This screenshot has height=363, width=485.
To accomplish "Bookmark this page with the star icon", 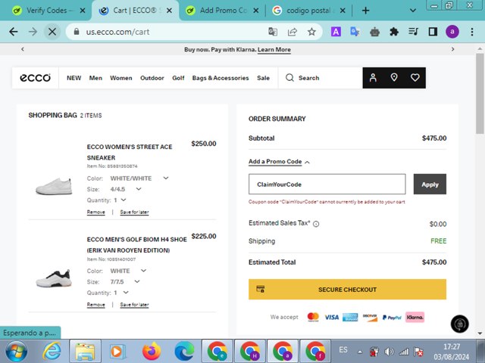I will pyautogui.click(x=311, y=32).
